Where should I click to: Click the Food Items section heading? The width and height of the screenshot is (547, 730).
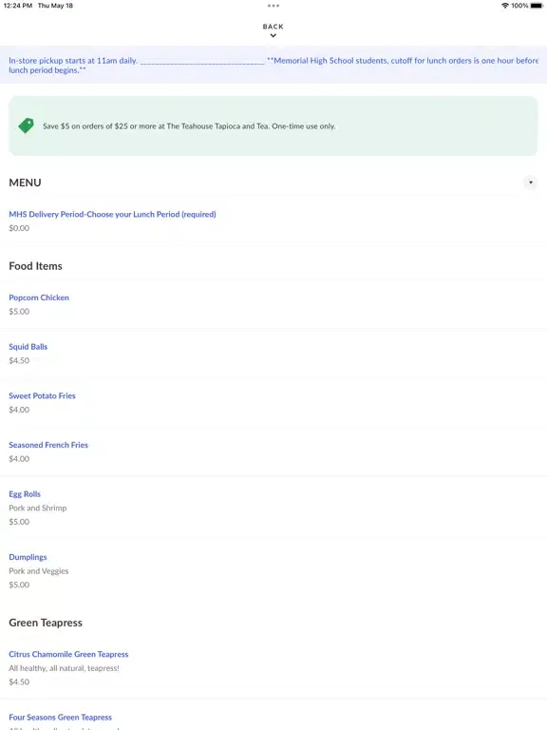[x=35, y=266]
